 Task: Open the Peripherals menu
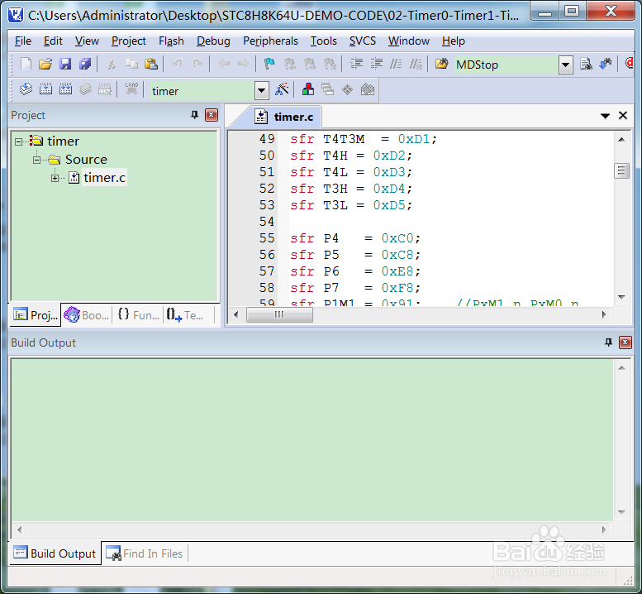tap(270, 41)
